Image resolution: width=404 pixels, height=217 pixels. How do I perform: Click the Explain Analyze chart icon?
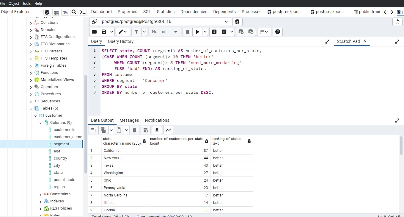(x=224, y=32)
